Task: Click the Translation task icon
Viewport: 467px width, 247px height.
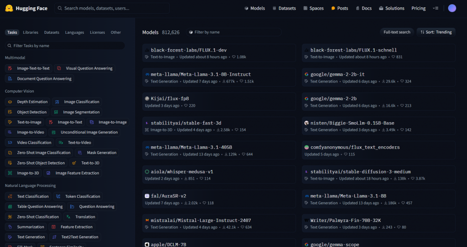Action: tap(68, 216)
